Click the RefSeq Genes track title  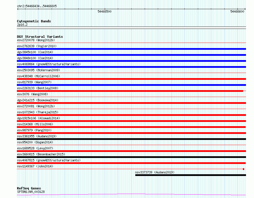coord(29,189)
